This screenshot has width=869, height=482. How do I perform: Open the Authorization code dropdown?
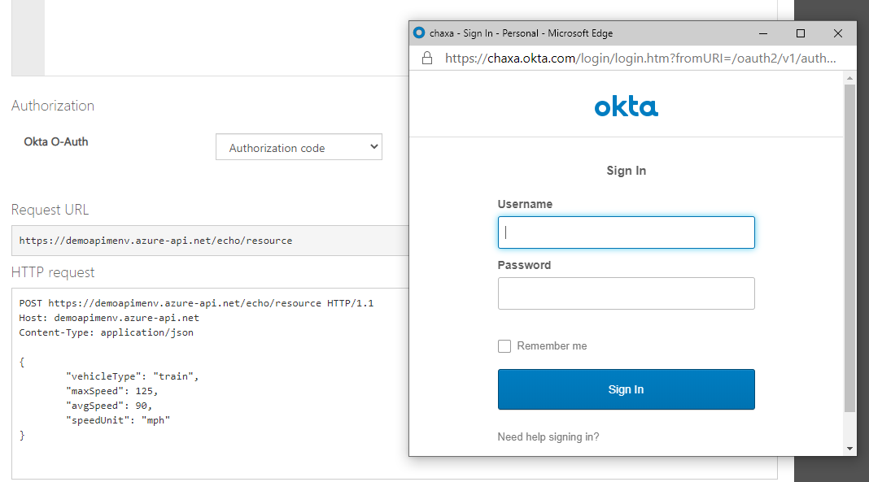(x=299, y=148)
